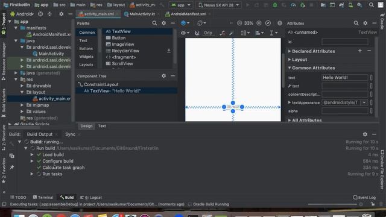386x217 pixels.
Task: Click the Debug app bug icon
Action: click(275, 5)
